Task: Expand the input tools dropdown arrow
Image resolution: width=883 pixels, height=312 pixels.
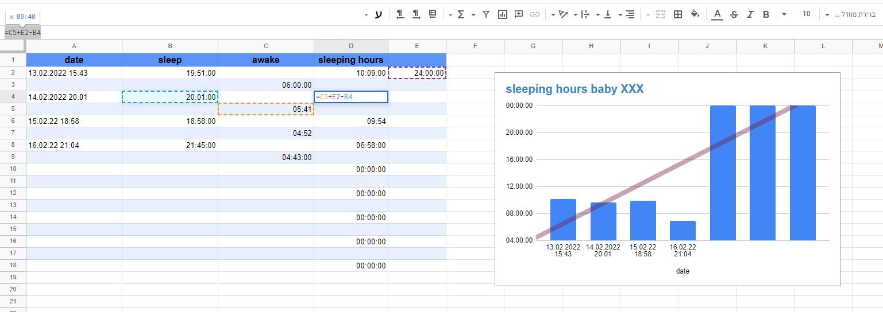Action: (x=366, y=15)
